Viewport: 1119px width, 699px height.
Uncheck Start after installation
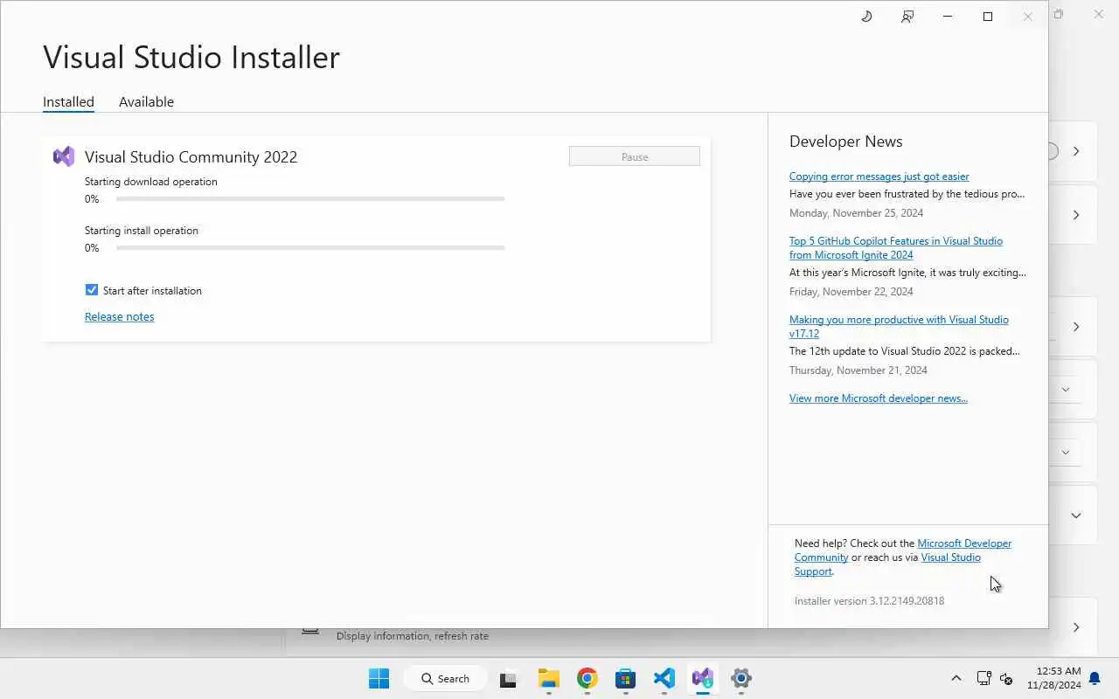click(92, 290)
